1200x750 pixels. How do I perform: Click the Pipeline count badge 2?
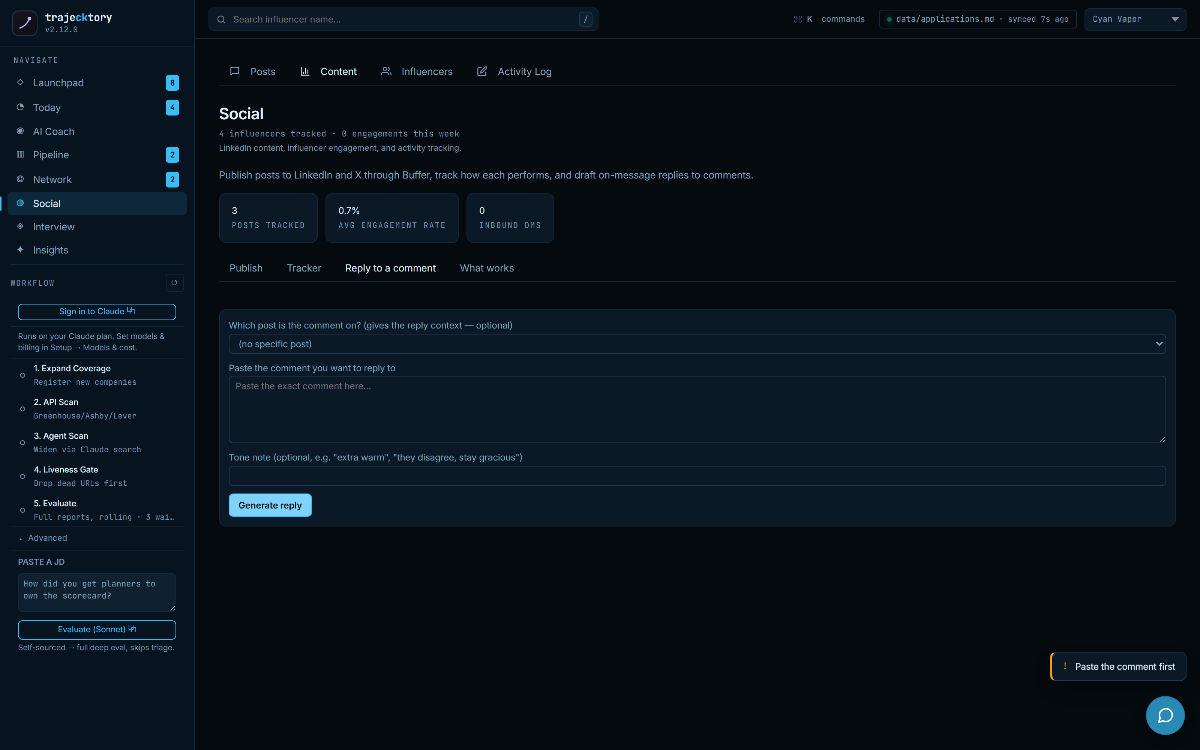[172, 155]
